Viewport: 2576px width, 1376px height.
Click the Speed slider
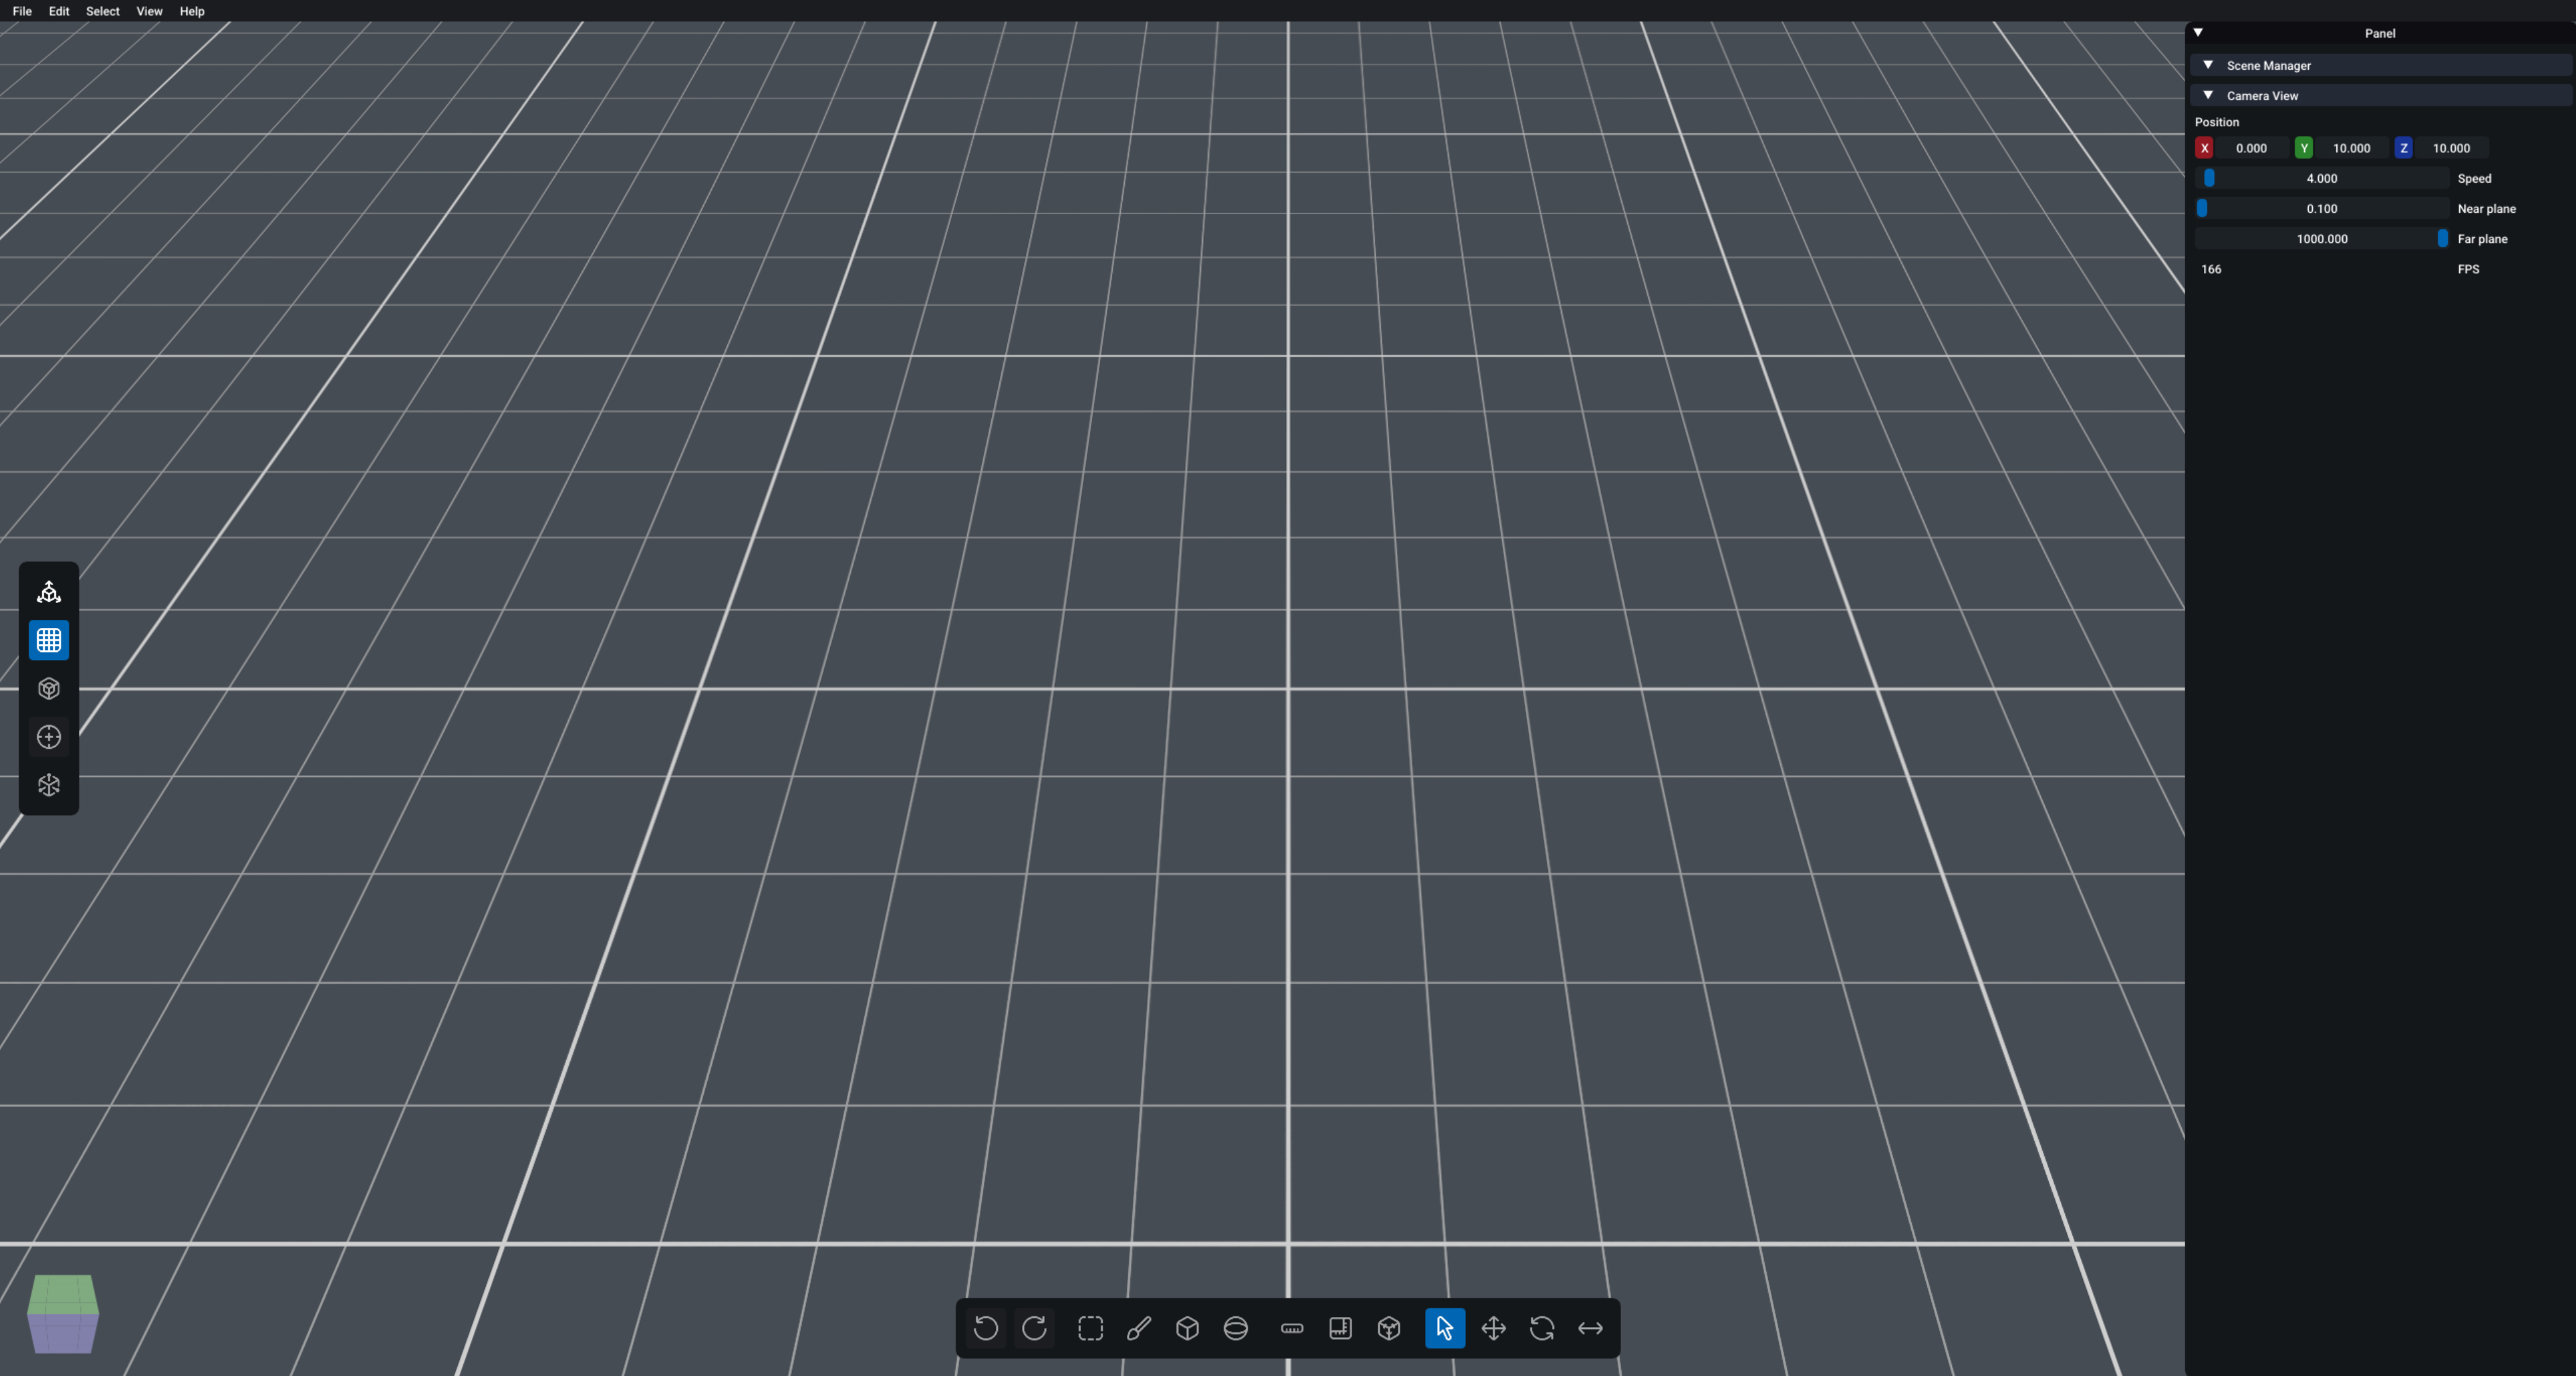(2321, 178)
